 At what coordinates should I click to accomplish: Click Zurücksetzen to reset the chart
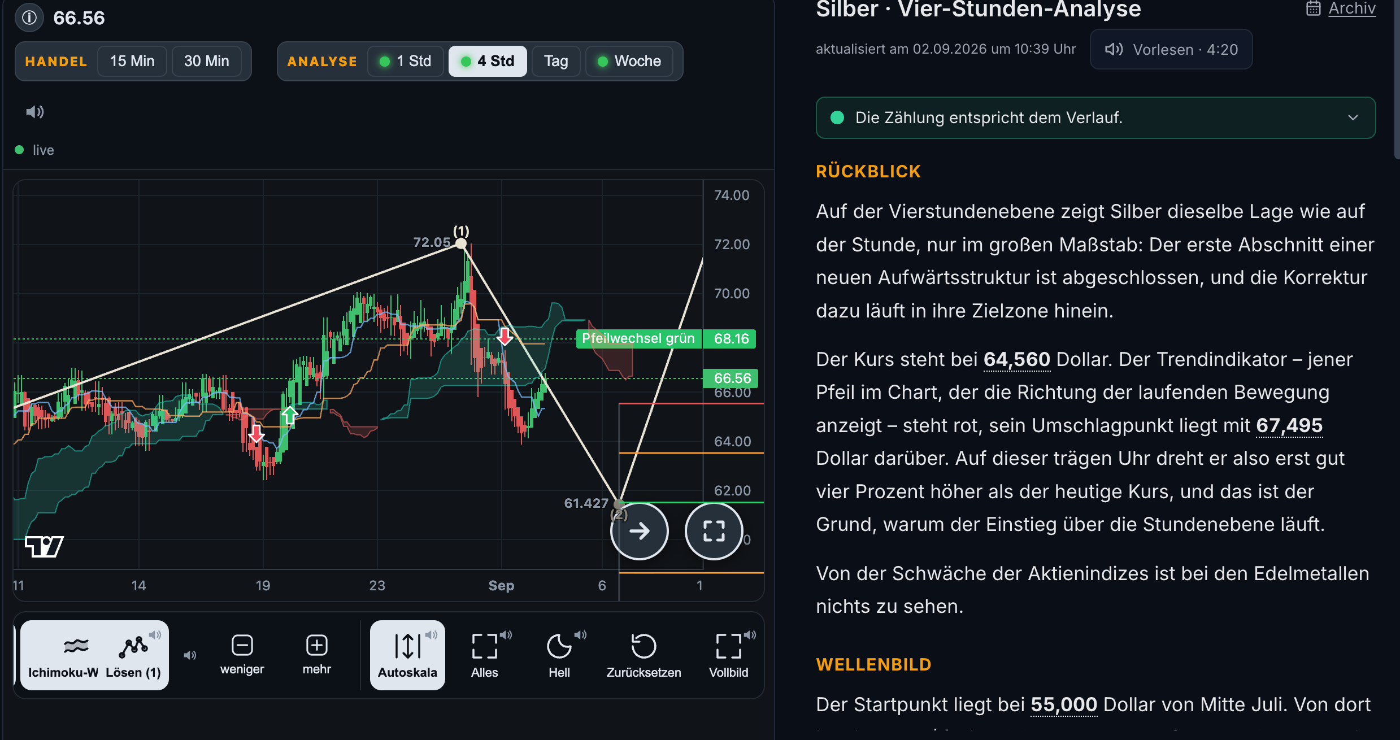click(644, 655)
